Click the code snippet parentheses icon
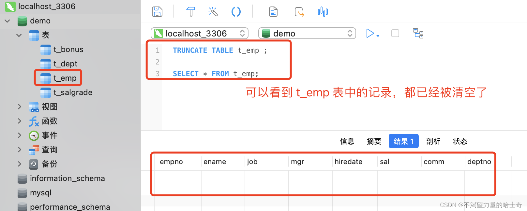527x211 pixels. (236, 12)
